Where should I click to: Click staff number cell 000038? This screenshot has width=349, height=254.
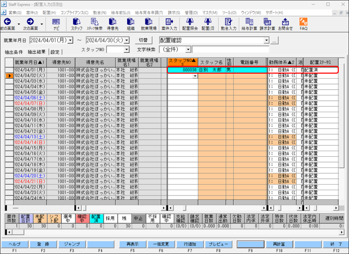click(x=183, y=70)
